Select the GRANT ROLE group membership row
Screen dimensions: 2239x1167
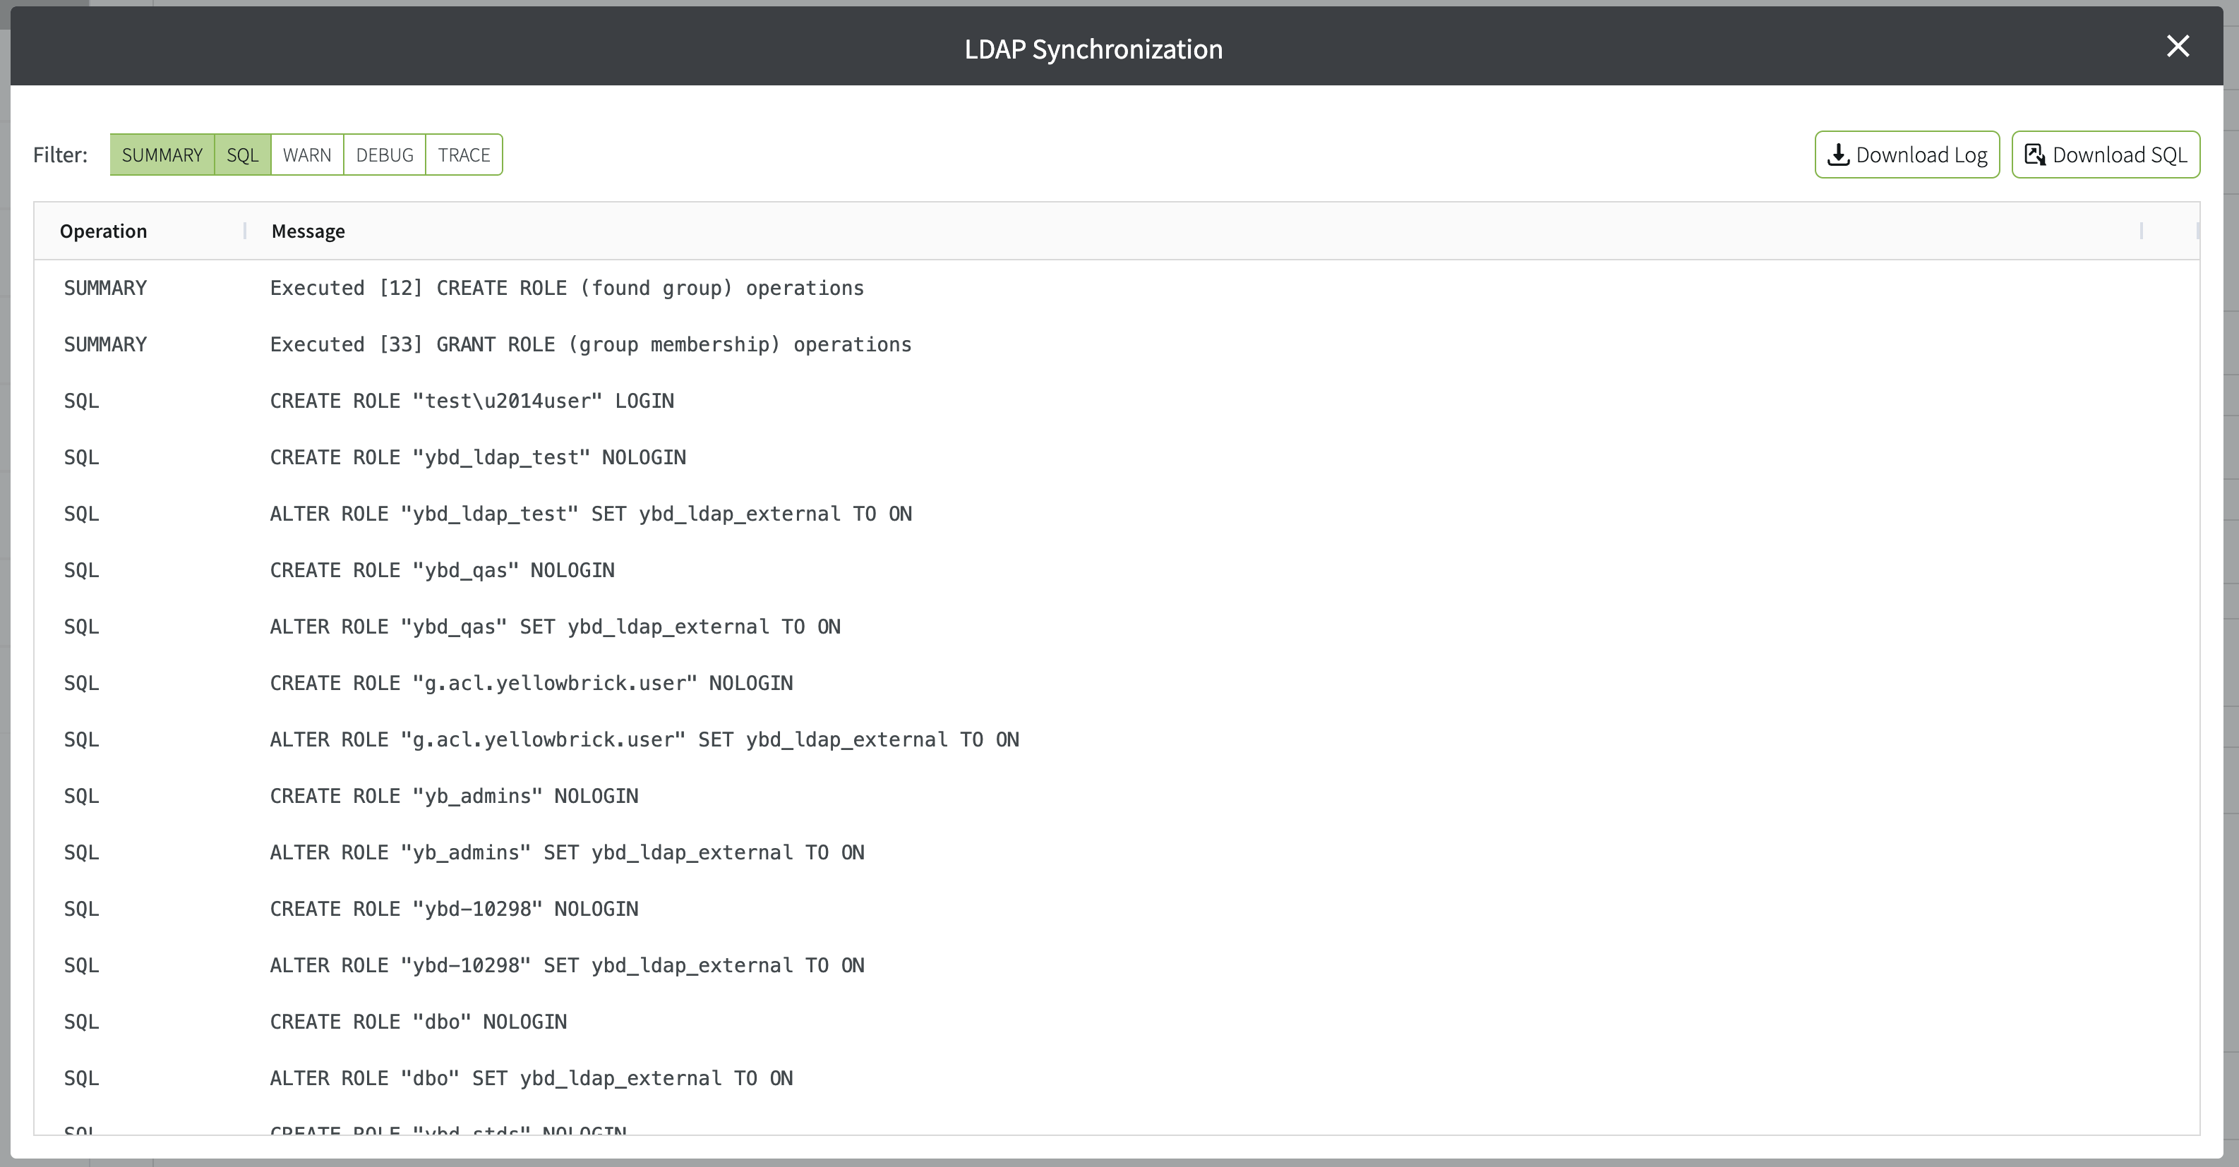(x=590, y=345)
